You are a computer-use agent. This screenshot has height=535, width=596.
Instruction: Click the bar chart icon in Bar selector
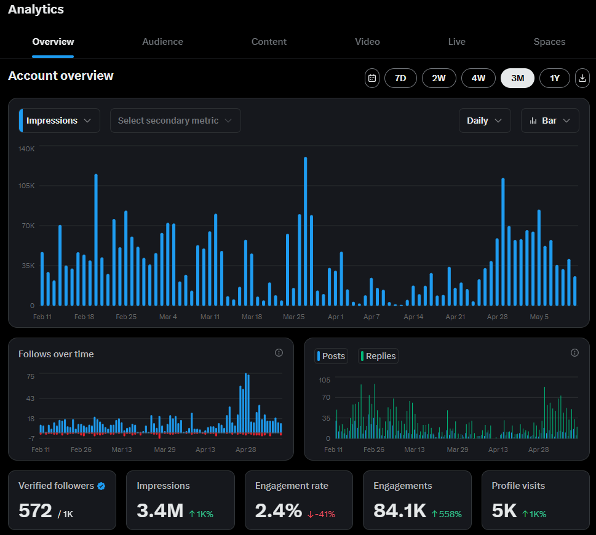point(533,121)
